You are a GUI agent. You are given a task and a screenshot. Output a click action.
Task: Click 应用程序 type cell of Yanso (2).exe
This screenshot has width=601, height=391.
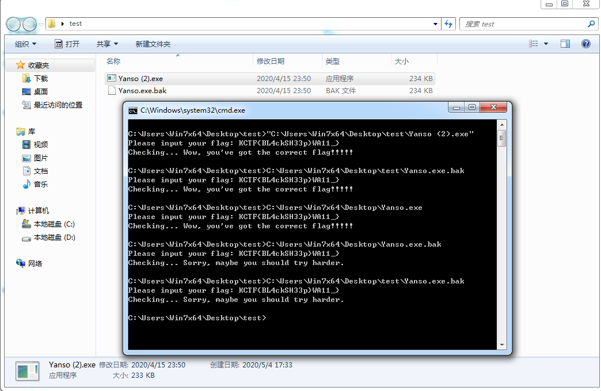(x=340, y=79)
